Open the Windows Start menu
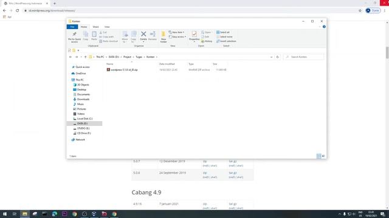This screenshot has height=218, width=389. [x=4, y=214]
